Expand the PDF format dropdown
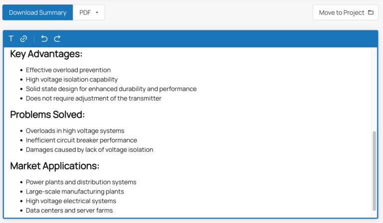 point(89,12)
